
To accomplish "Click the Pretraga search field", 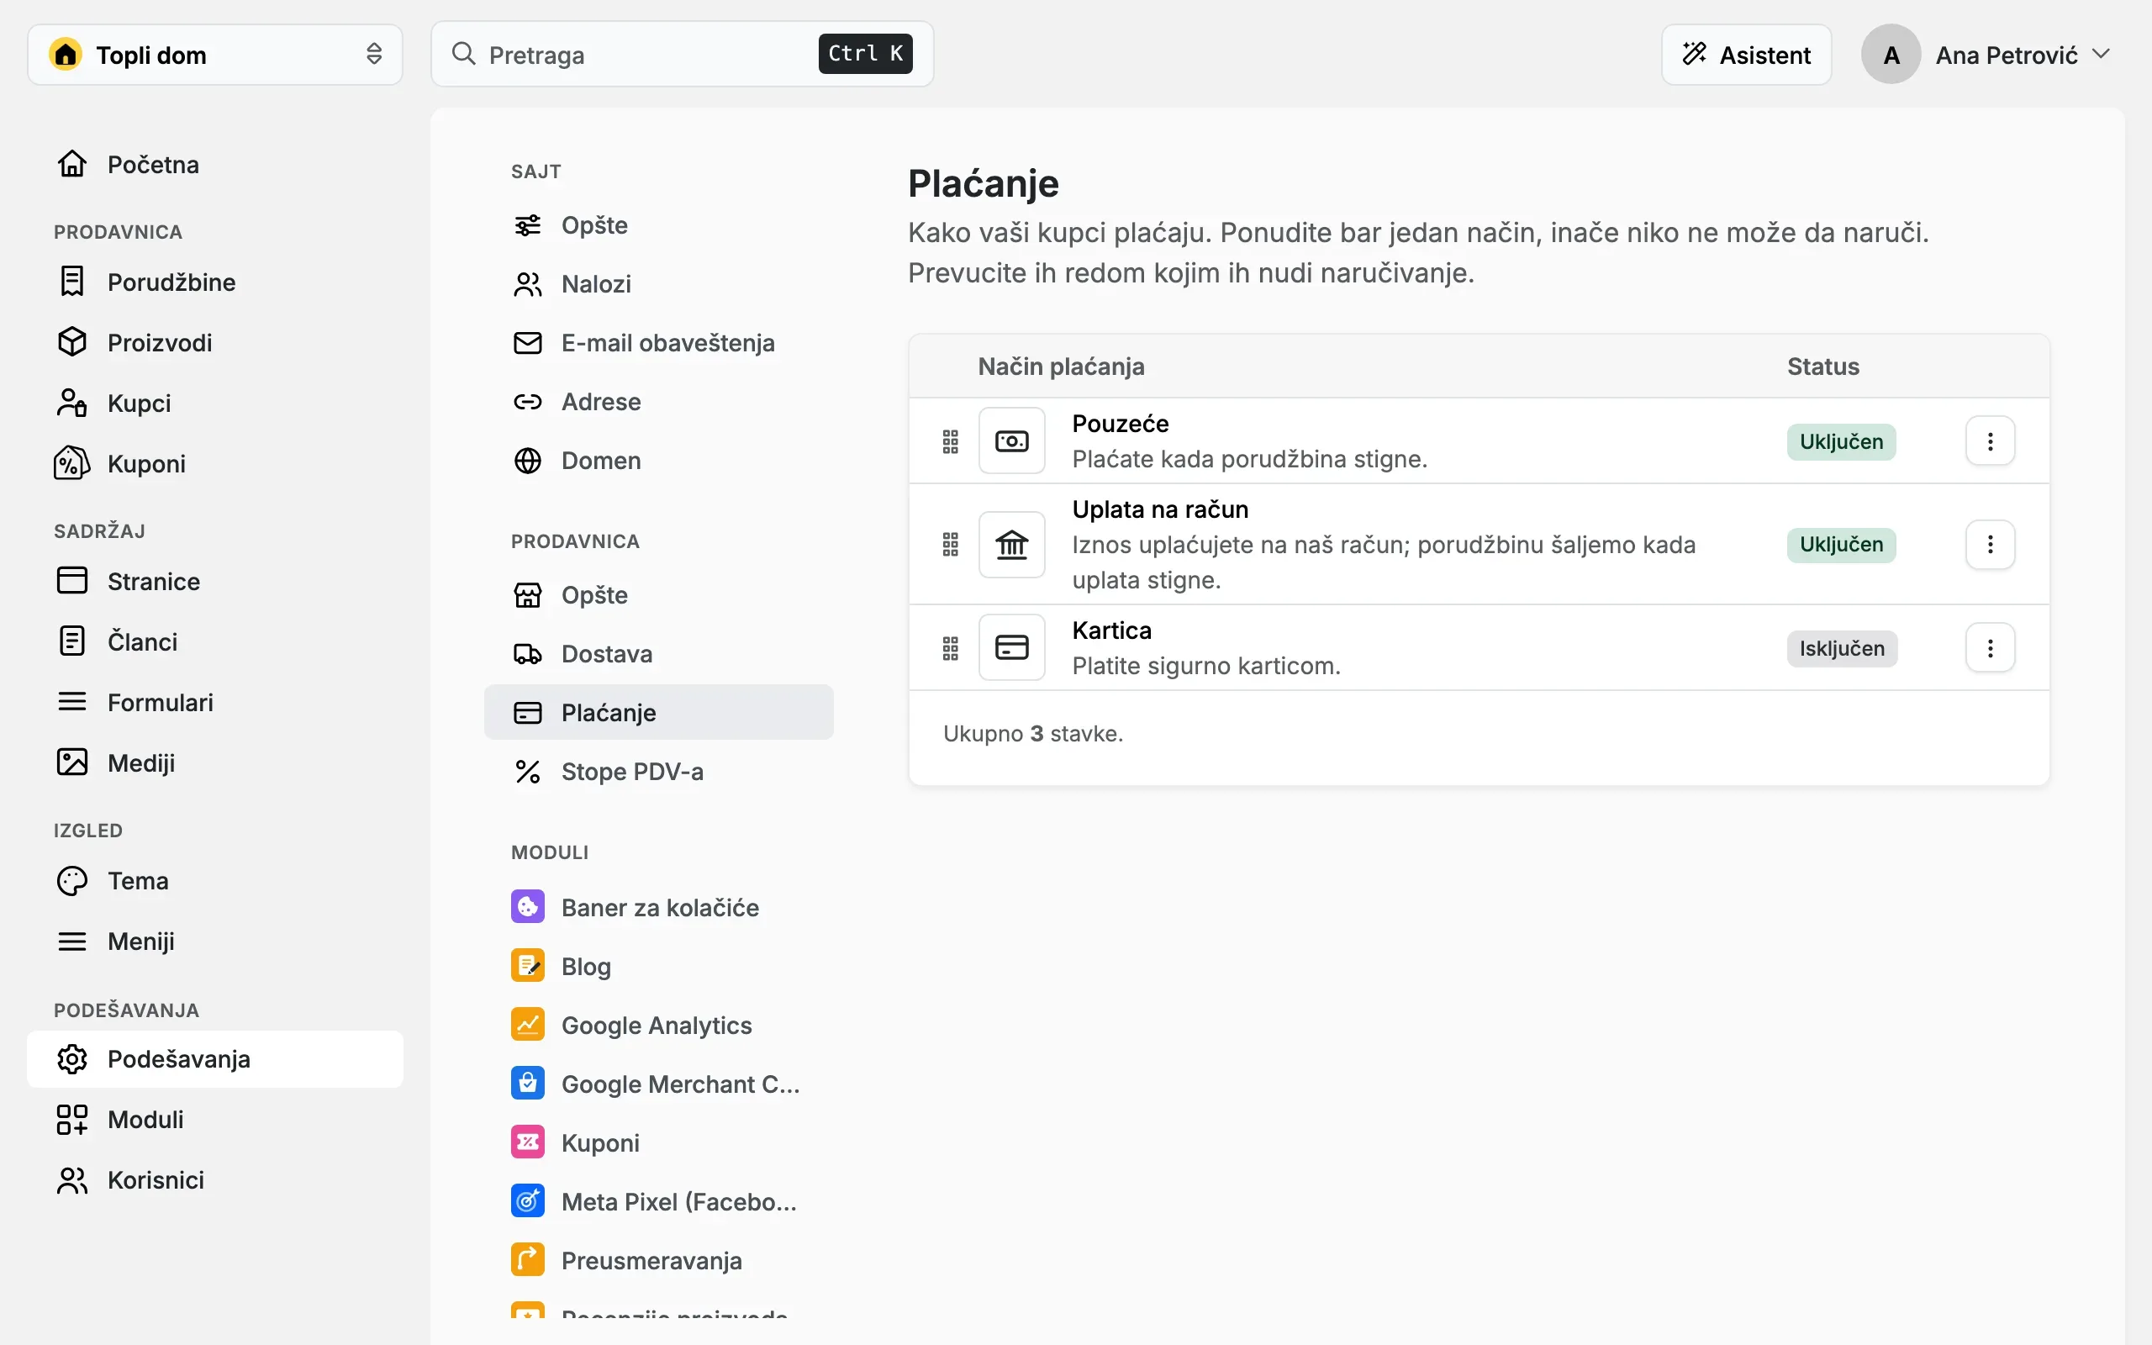I will (x=682, y=55).
